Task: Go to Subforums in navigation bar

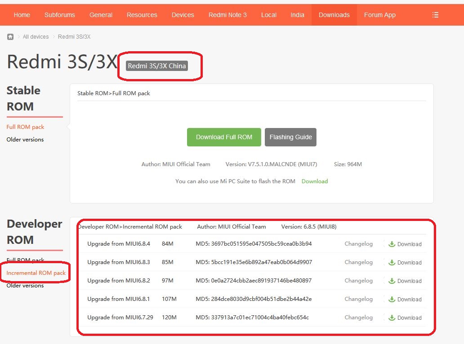Action: (x=59, y=15)
